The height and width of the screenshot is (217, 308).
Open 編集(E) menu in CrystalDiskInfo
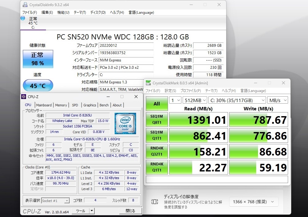(x=47, y=13)
